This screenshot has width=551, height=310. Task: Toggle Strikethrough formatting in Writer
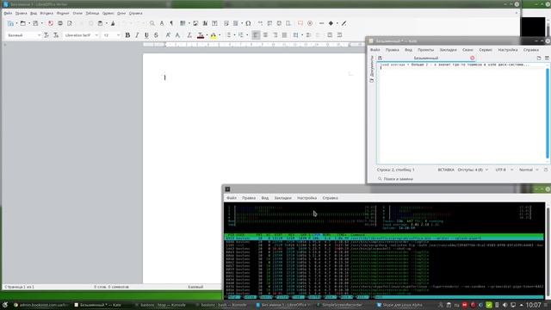[156, 35]
